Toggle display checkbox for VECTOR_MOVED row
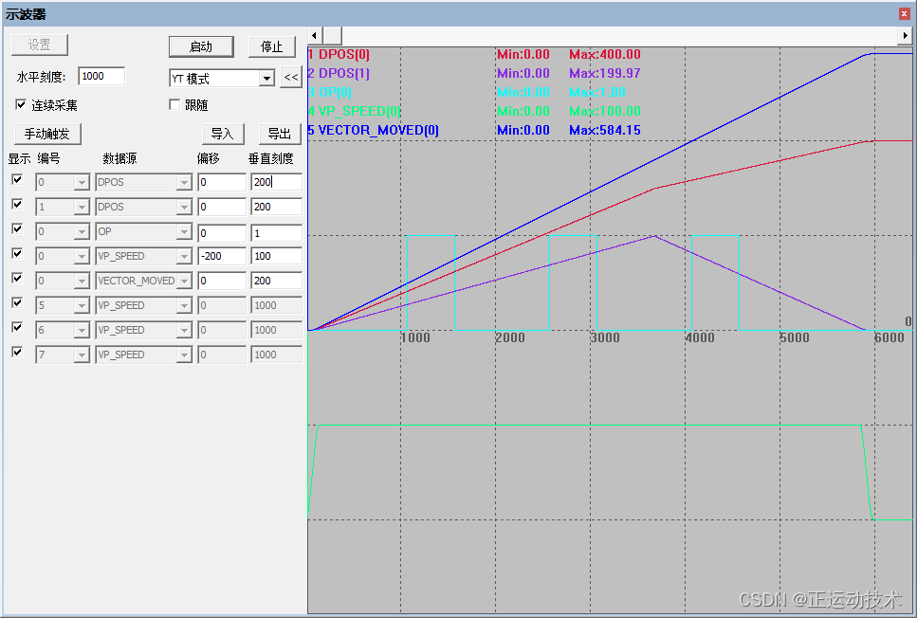 pyautogui.click(x=18, y=278)
